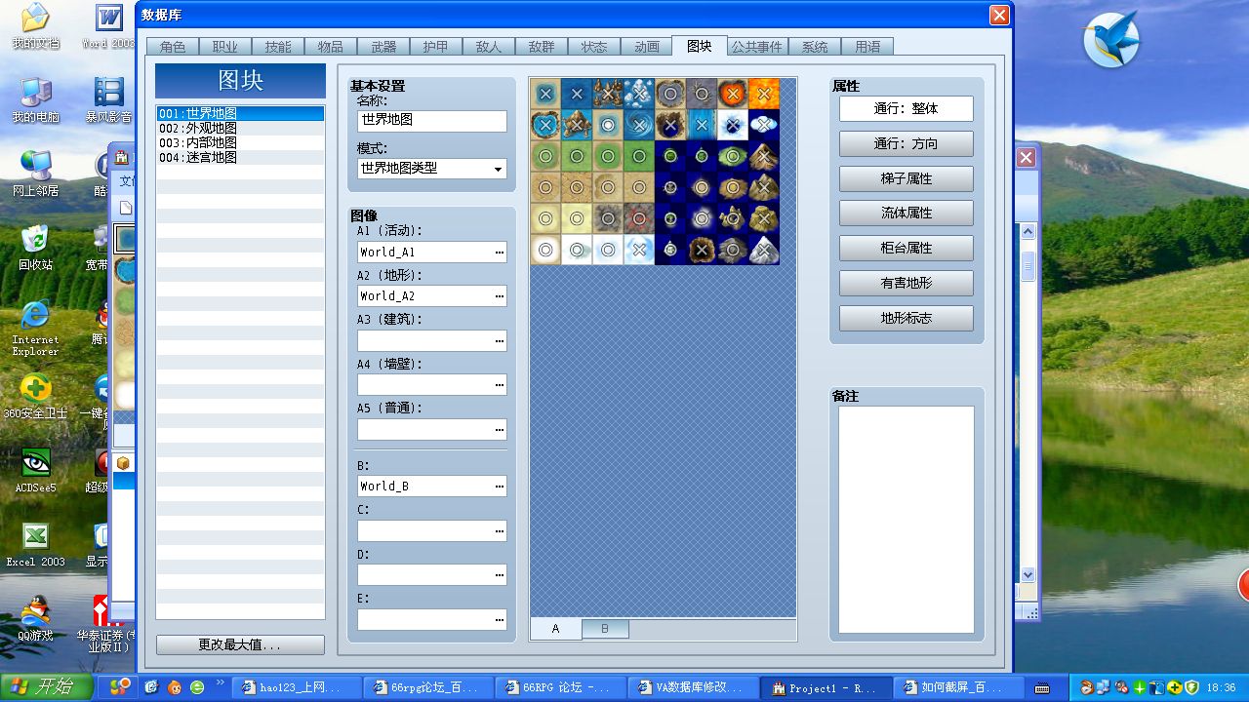Switch to the 角色 tab
Screen dimensions: 1249x702
click(x=173, y=46)
